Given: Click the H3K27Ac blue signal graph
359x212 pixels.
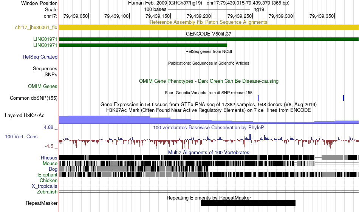Looking at the screenshot, I should click(209, 119).
